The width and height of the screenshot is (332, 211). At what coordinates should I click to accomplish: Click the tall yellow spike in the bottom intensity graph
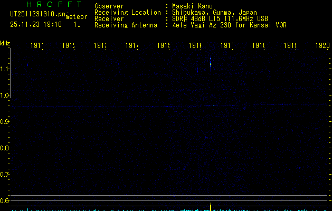(x=211, y=207)
